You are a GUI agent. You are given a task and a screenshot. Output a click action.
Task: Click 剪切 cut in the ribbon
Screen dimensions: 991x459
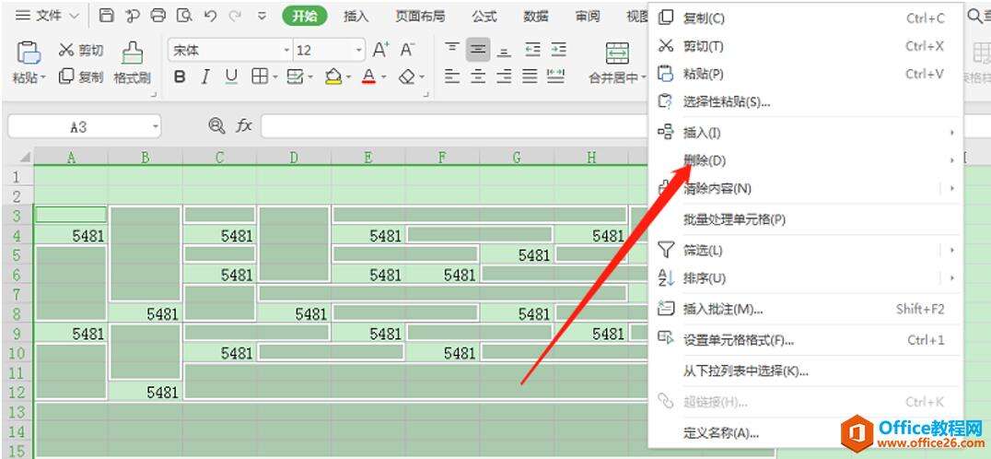point(81,50)
